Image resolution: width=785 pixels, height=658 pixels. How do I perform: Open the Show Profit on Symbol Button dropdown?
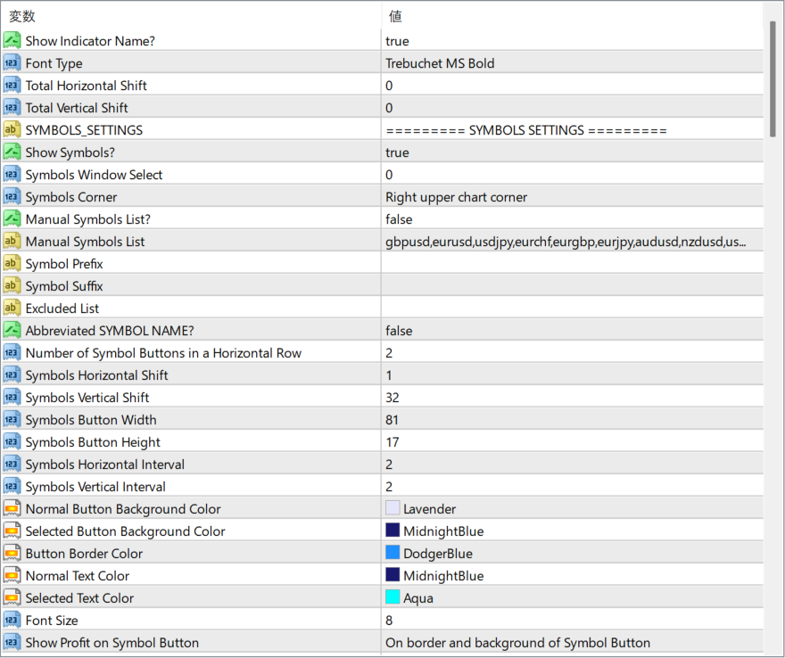pyautogui.click(x=571, y=643)
